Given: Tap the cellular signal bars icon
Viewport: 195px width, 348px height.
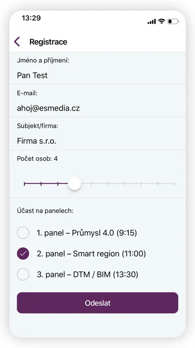Looking at the screenshot, I should [x=152, y=22].
